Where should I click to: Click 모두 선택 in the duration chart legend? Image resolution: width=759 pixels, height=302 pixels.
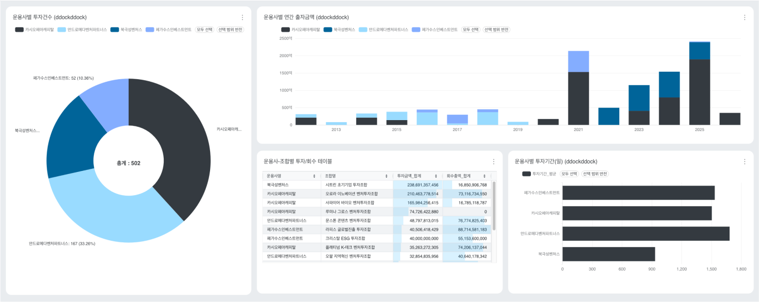pyautogui.click(x=569, y=174)
